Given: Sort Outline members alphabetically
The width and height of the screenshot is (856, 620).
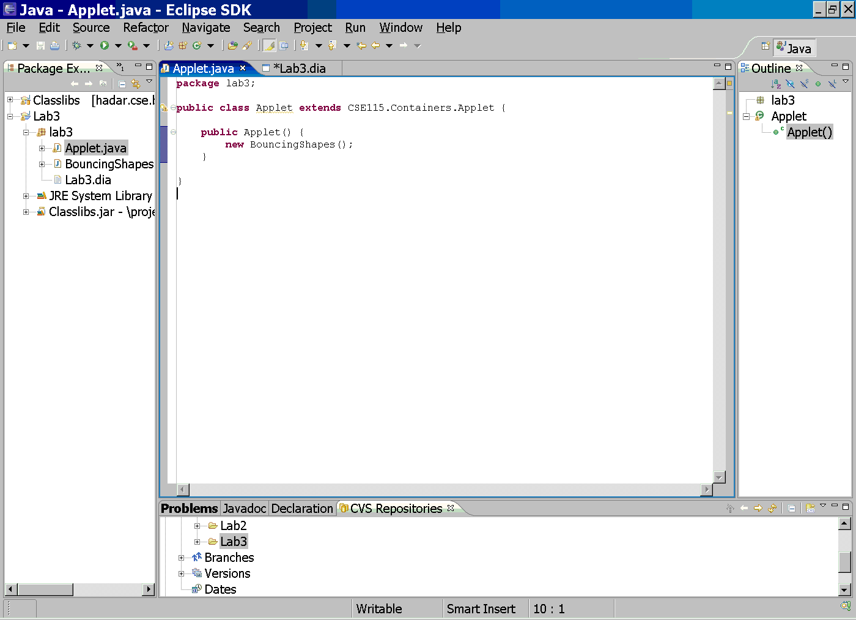Looking at the screenshot, I should 776,84.
